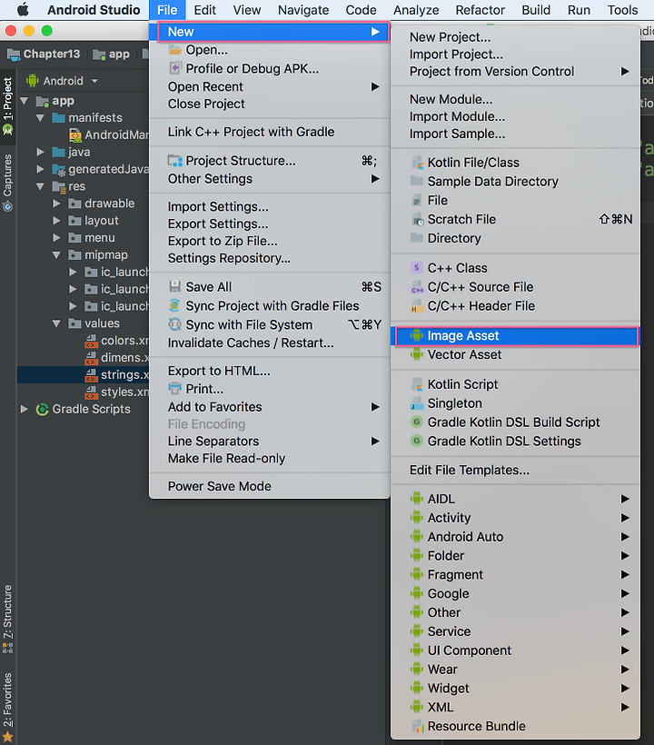The width and height of the screenshot is (654, 745).
Task: Click the Gradle Kotlin DSL Settings icon
Action: coord(417,441)
